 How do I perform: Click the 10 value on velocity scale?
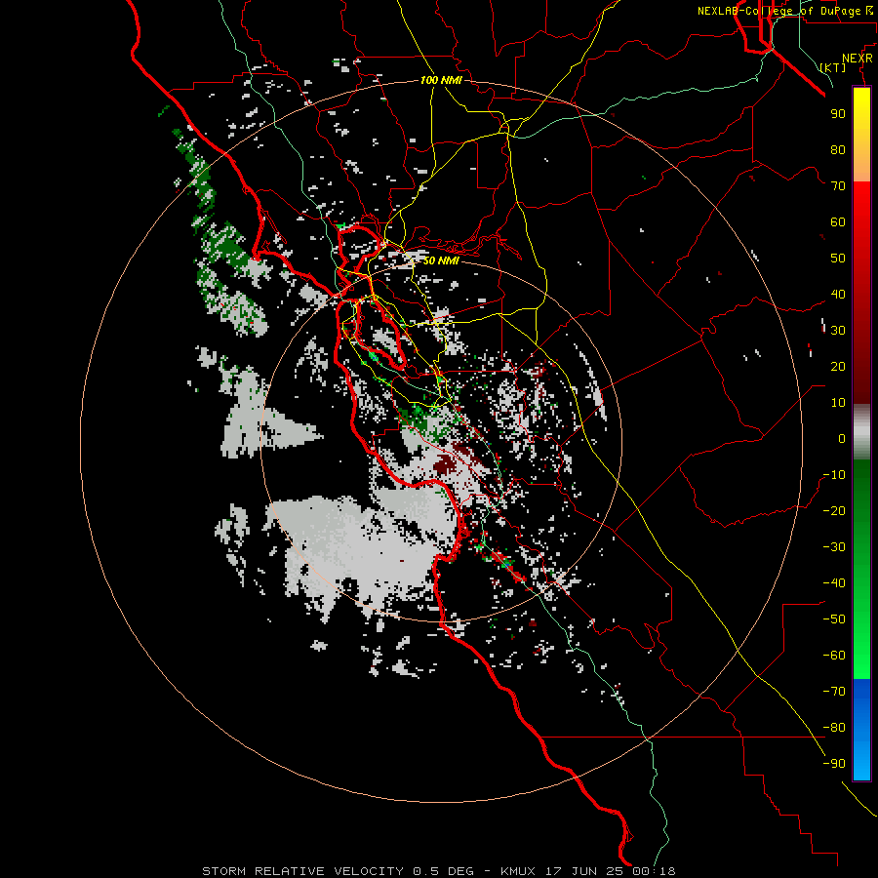point(838,403)
